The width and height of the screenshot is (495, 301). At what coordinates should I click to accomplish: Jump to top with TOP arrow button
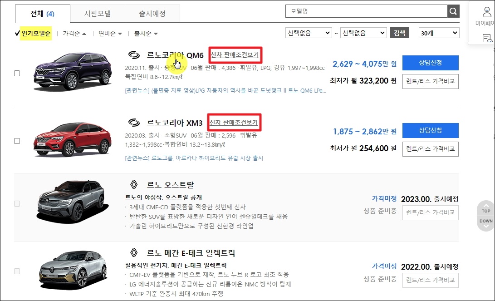486,208
